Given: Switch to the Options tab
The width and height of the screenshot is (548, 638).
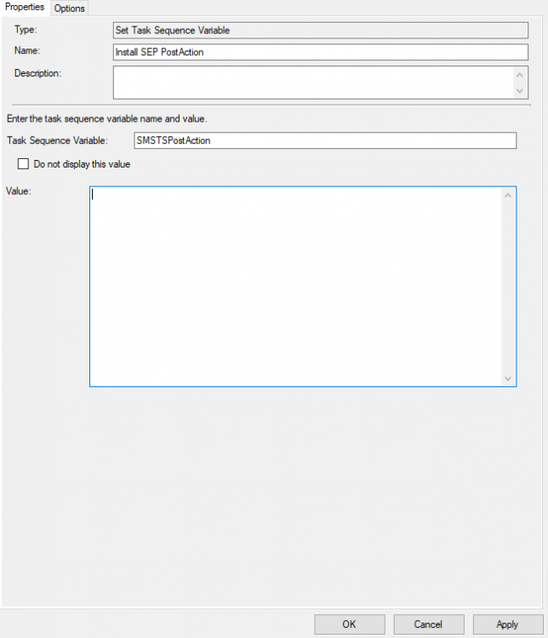Looking at the screenshot, I should [x=69, y=9].
